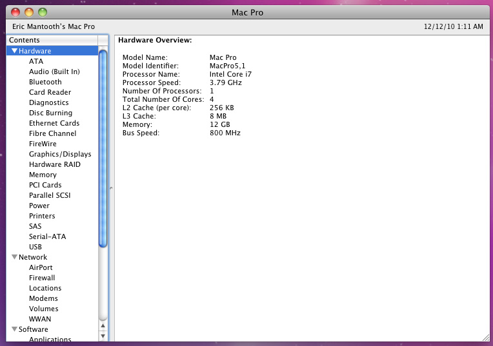493x346 pixels.
Task: Click the date and time 12/12/10 1:11 AM
Action: (x=454, y=26)
